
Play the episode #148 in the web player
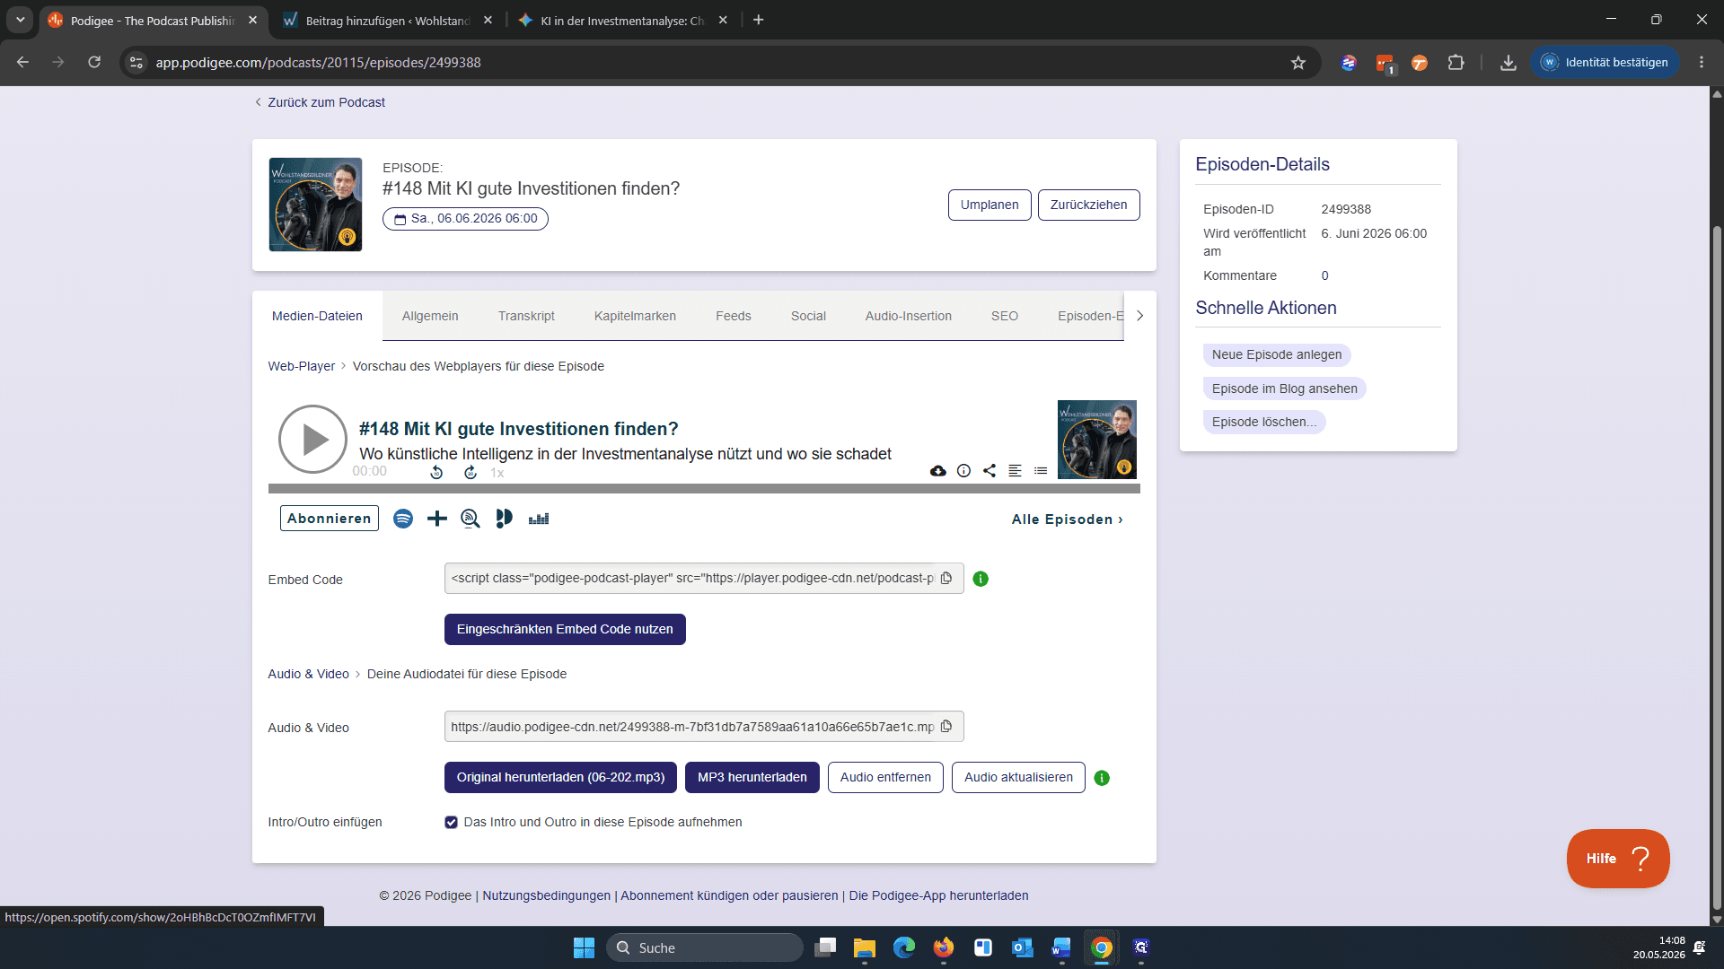click(x=312, y=439)
